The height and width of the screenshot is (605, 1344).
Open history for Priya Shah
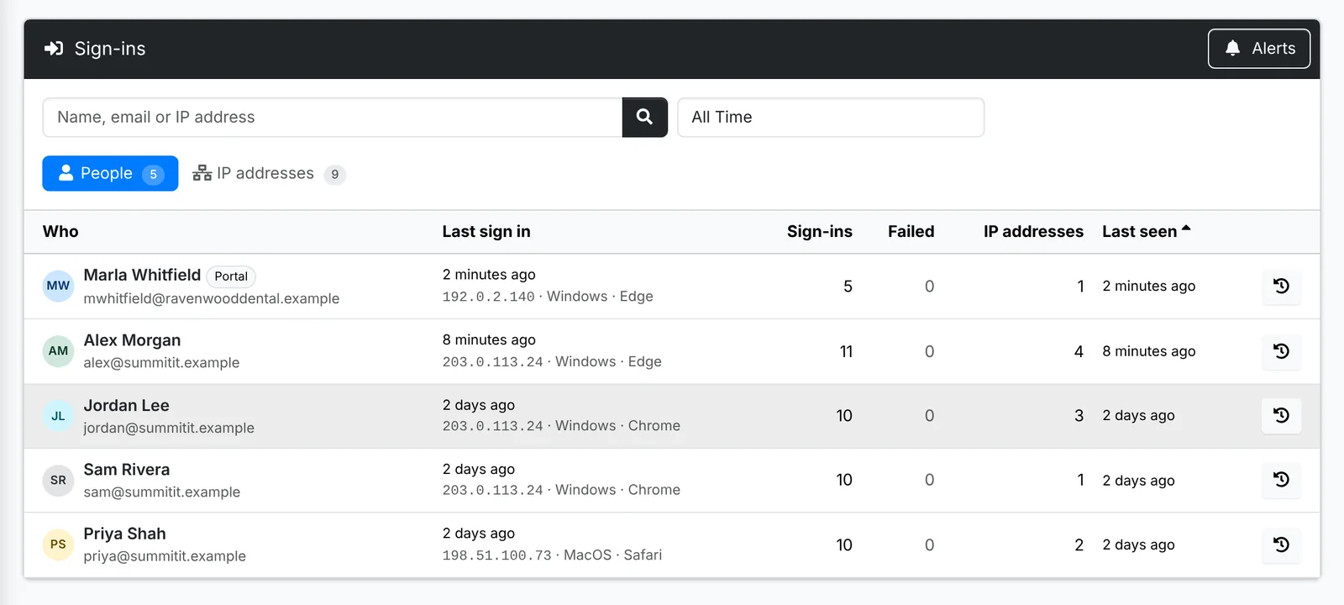tap(1281, 544)
